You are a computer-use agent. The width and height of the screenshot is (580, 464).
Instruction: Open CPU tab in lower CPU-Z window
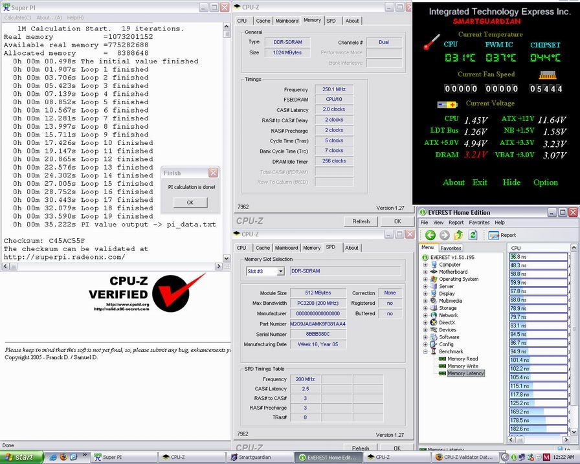pos(241,248)
